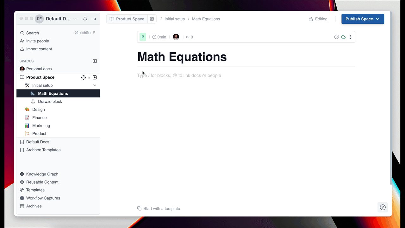Open space settings gear in top bar
Screen dimensions: 405x228
[152, 19]
